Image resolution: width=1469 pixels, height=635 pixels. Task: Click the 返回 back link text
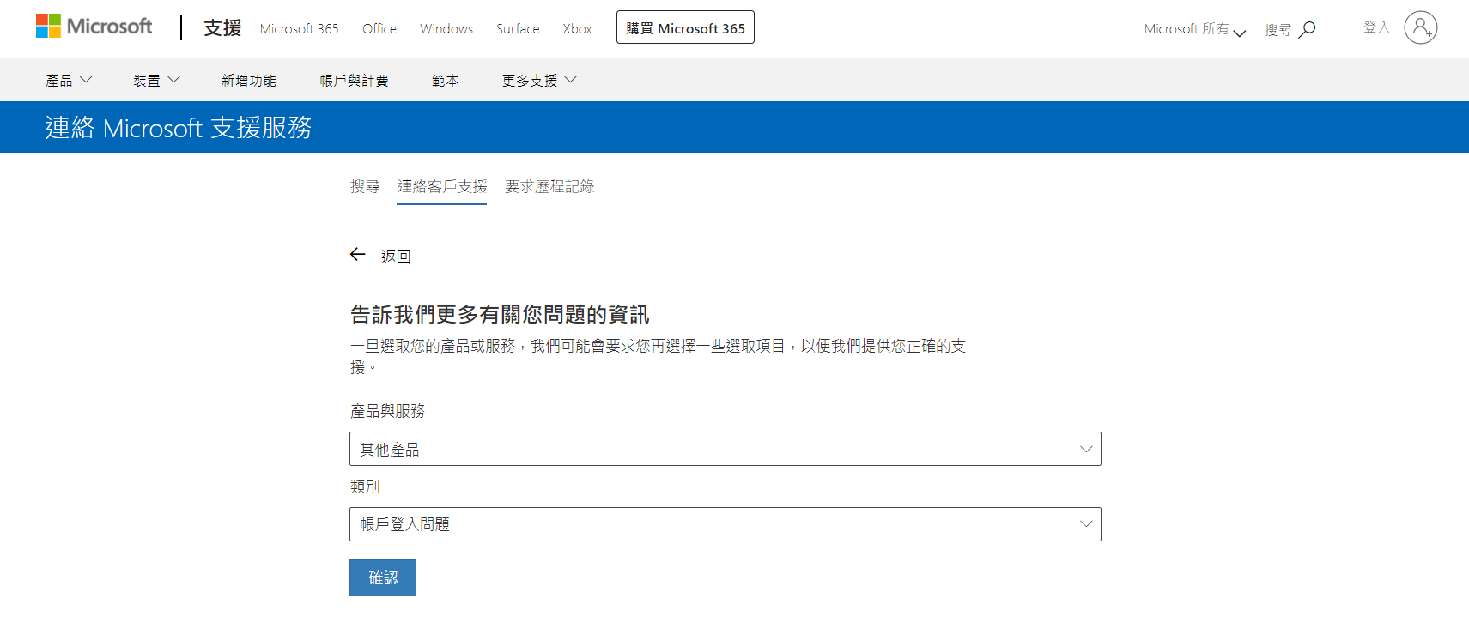click(396, 257)
